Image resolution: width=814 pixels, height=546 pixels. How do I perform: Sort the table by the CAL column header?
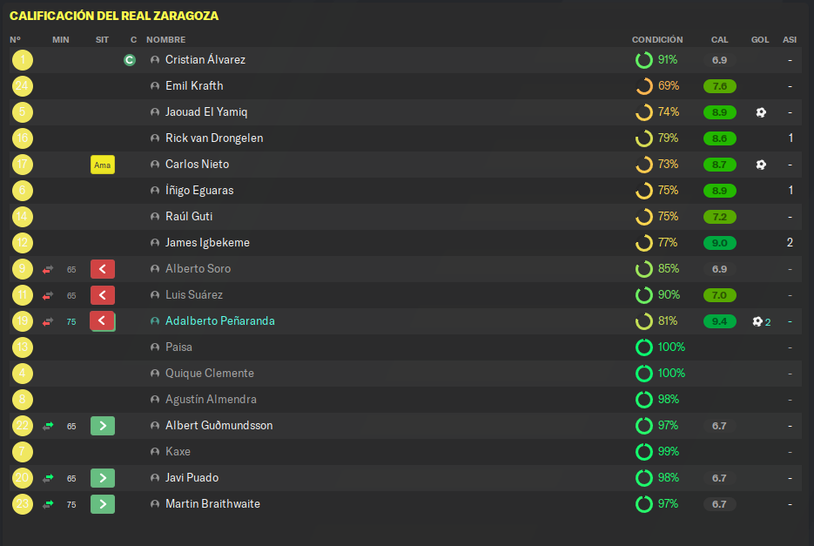[x=719, y=39]
